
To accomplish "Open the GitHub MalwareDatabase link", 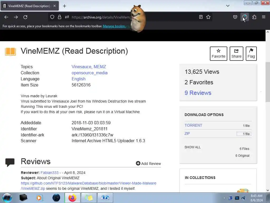I will 89,186.
